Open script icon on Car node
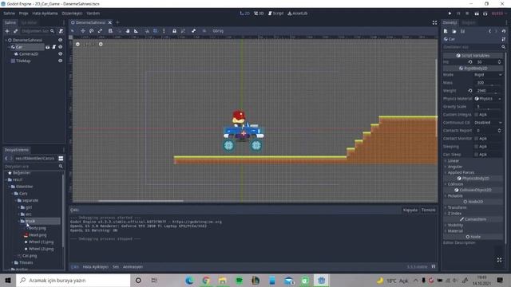Image resolution: width=511 pixels, height=287 pixels. [54, 47]
